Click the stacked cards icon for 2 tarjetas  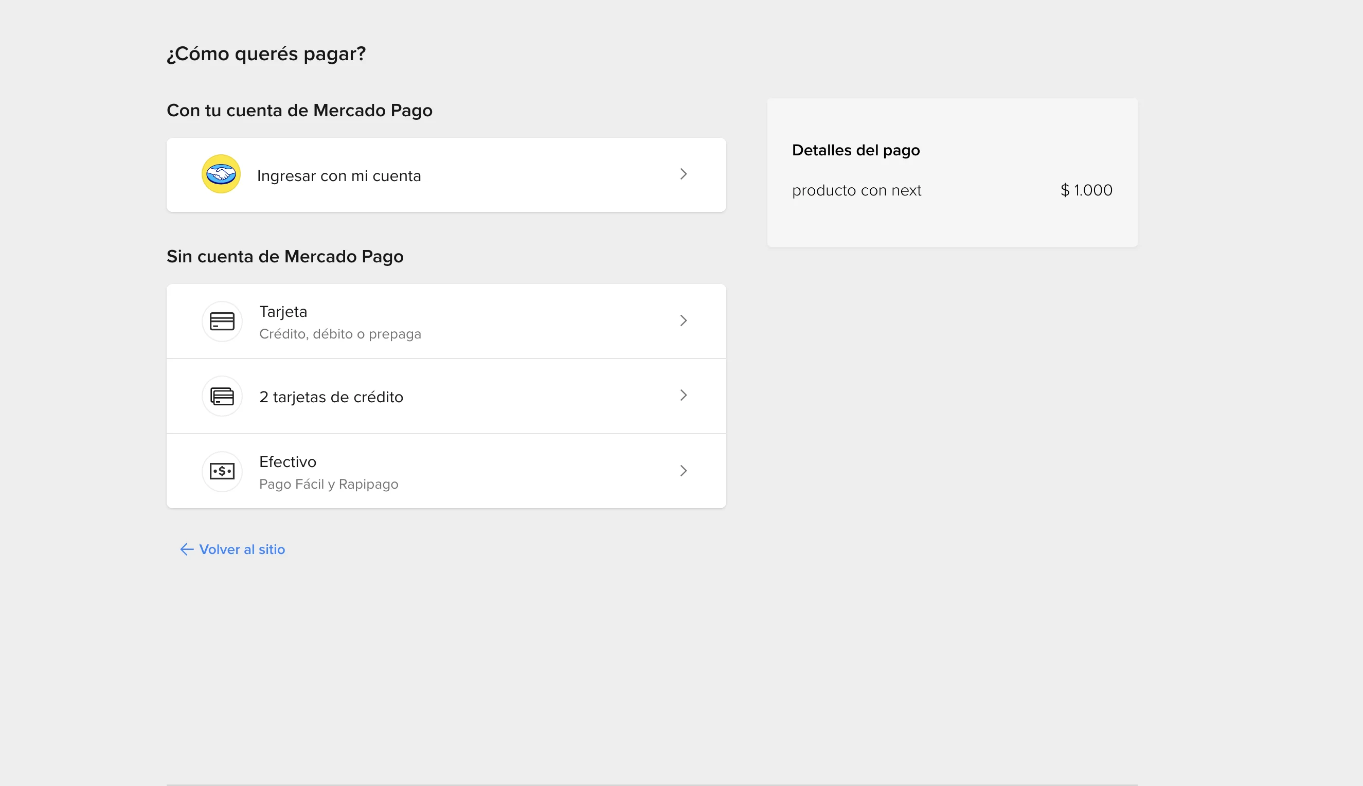pos(222,396)
